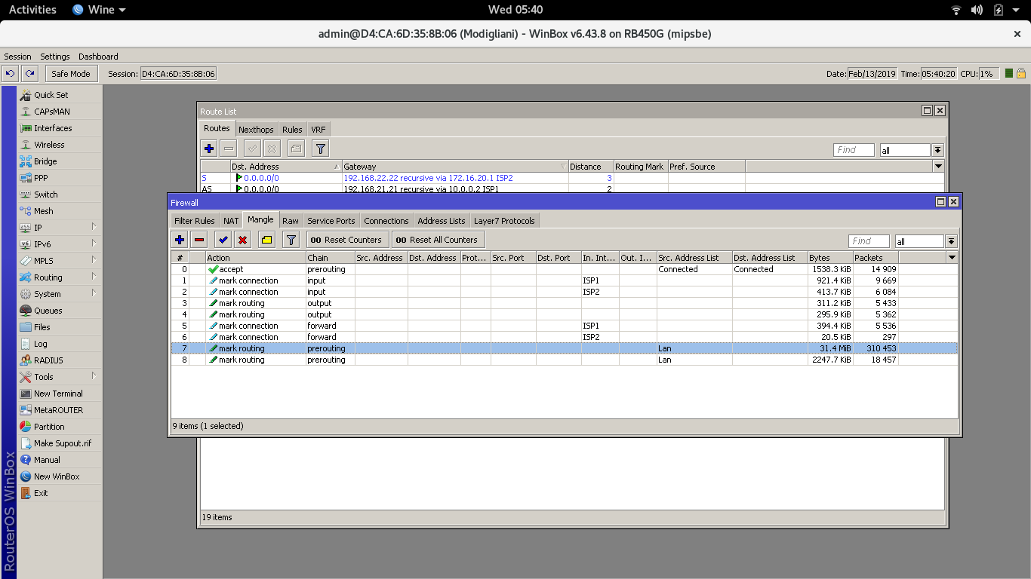The height and width of the screenshot is (579, 1031).
Task: Open the Route List filter funnel
Action: click(x=321, y=149)
